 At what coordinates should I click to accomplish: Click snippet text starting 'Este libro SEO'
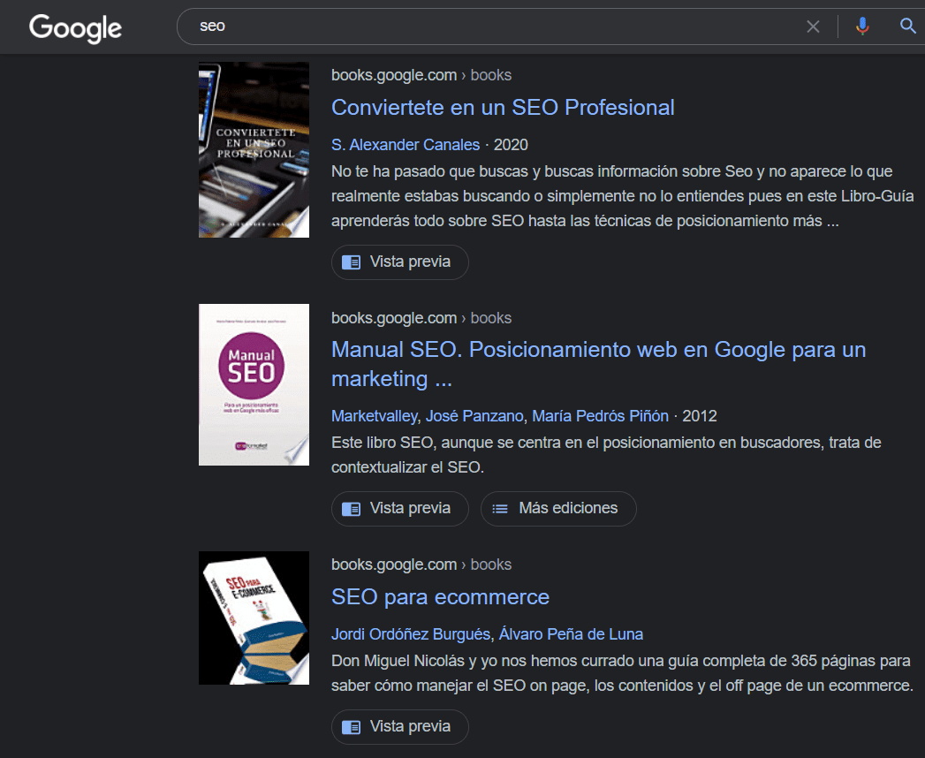(x=606, y=455)
